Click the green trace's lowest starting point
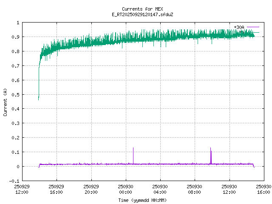272x204 pixels. point(38,99)
